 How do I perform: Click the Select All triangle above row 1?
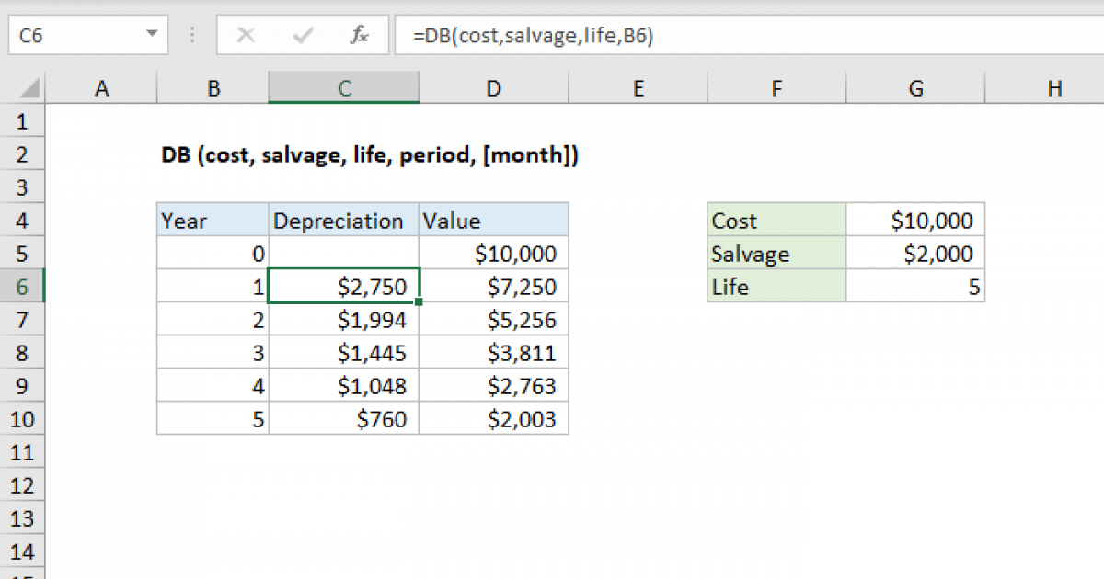tap(25, 87)
